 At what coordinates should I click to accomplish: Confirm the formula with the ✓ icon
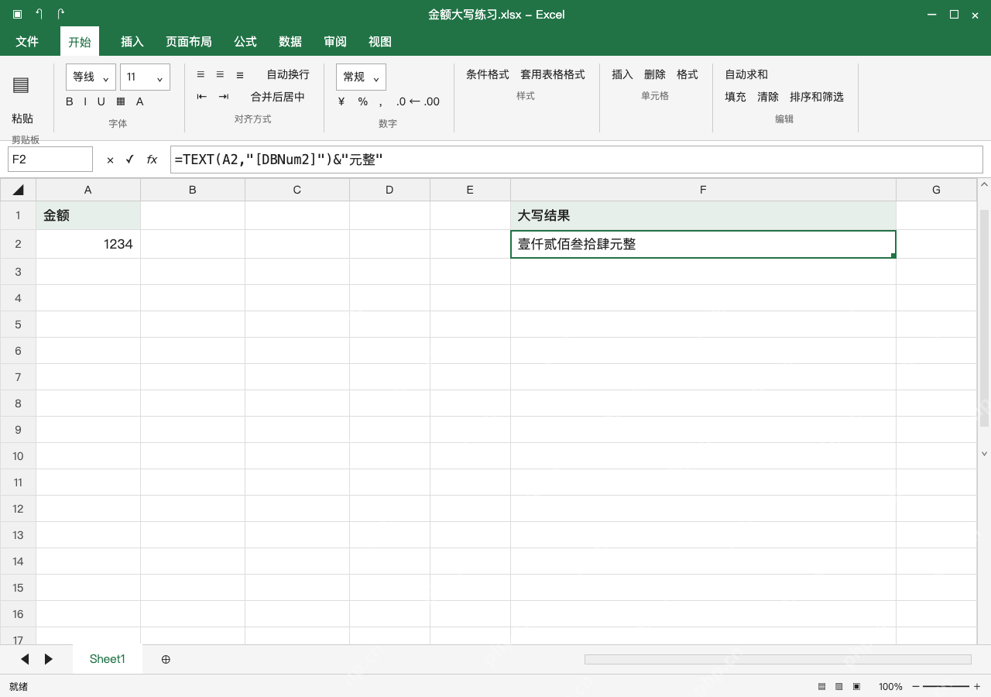[x=130, y=160]
